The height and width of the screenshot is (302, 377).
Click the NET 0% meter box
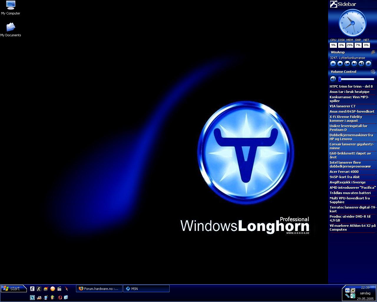pos(366,45)
